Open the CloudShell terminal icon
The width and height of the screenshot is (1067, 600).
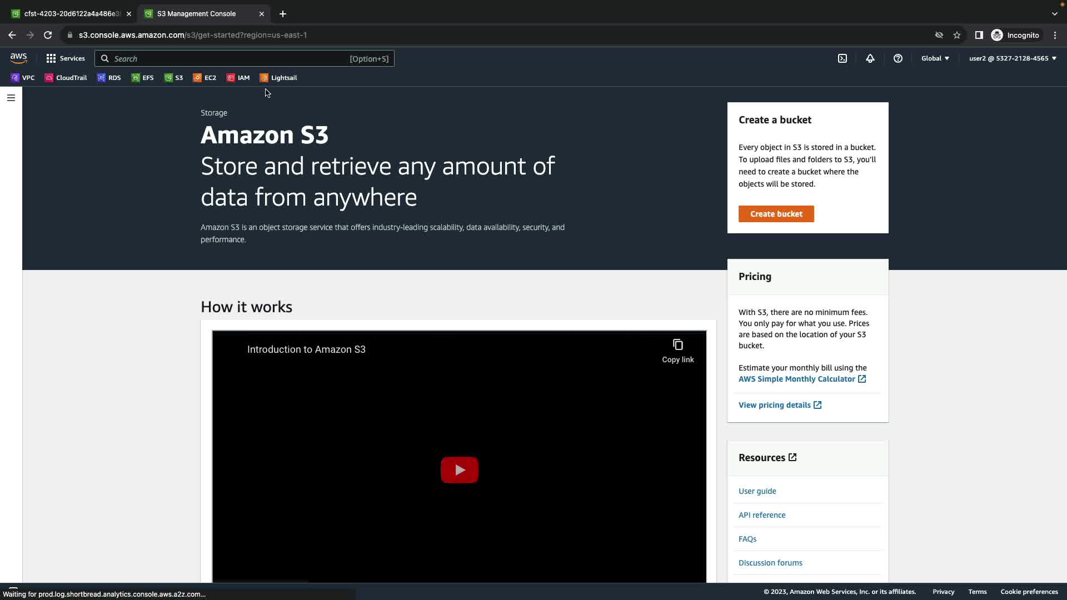[842, 58]
